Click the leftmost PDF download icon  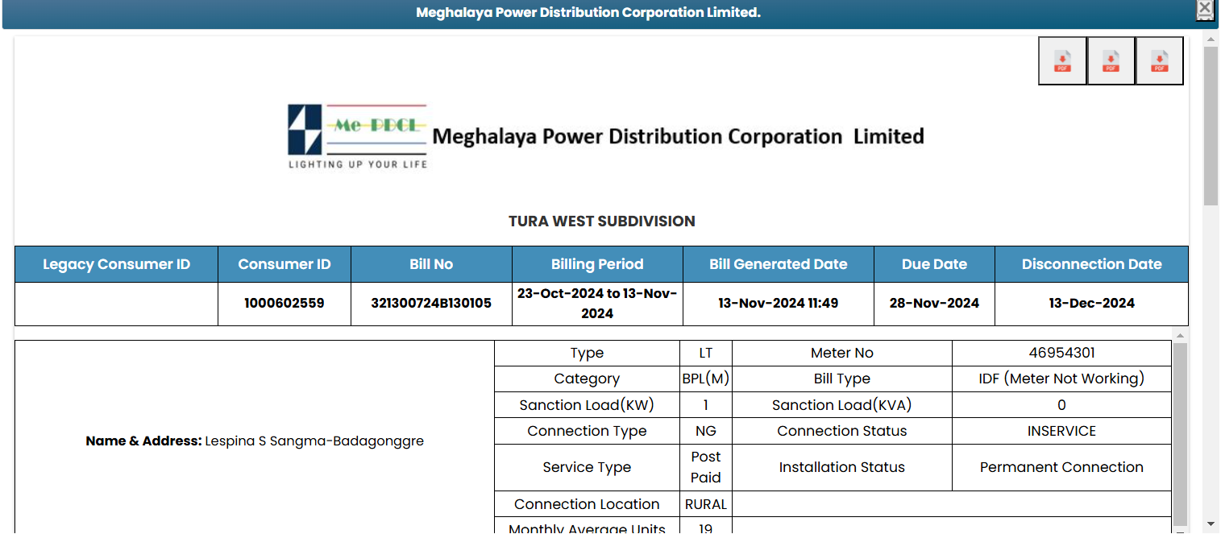pyautogui.click(x=1062, y=61)
